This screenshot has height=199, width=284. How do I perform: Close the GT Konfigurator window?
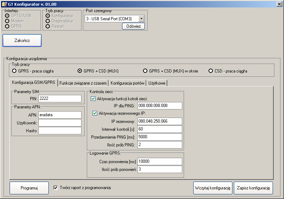[279, 4]
